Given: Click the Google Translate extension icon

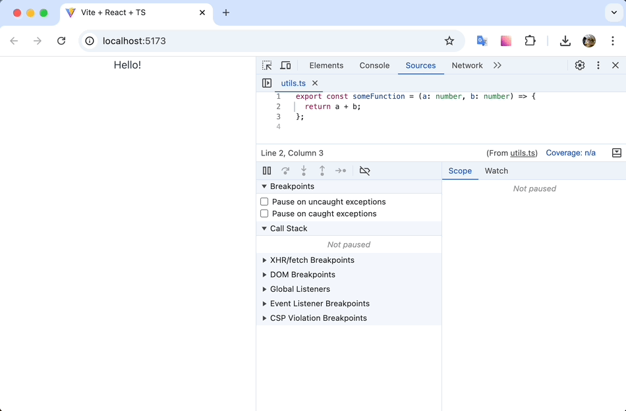Looking at the screenshot, I should pos(482,41).
